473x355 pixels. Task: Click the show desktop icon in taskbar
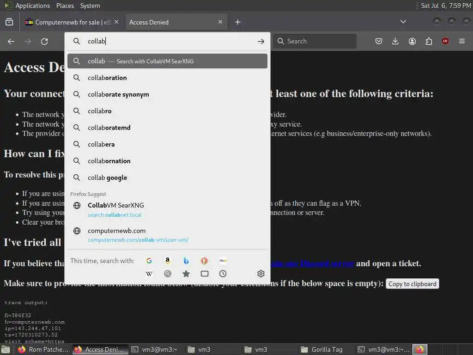(6, 349)
